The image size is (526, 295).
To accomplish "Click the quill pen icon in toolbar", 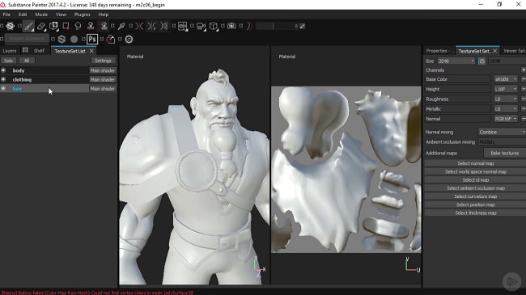I will coord(121,26).
